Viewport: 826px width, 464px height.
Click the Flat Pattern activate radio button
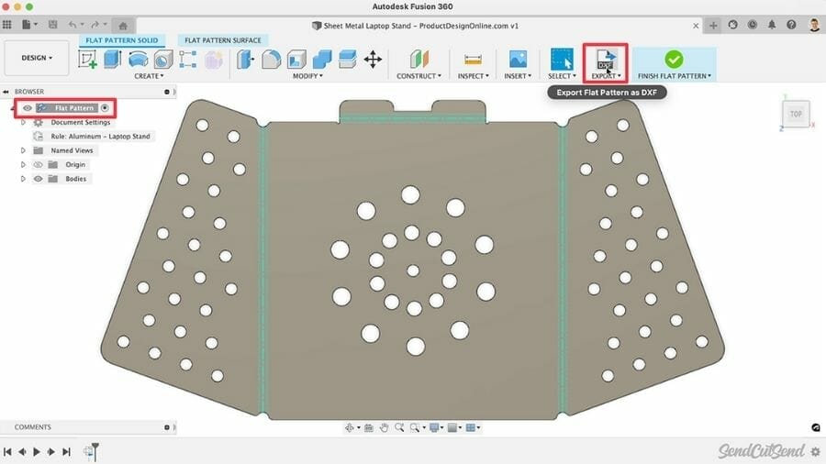[x=105, y=108]
